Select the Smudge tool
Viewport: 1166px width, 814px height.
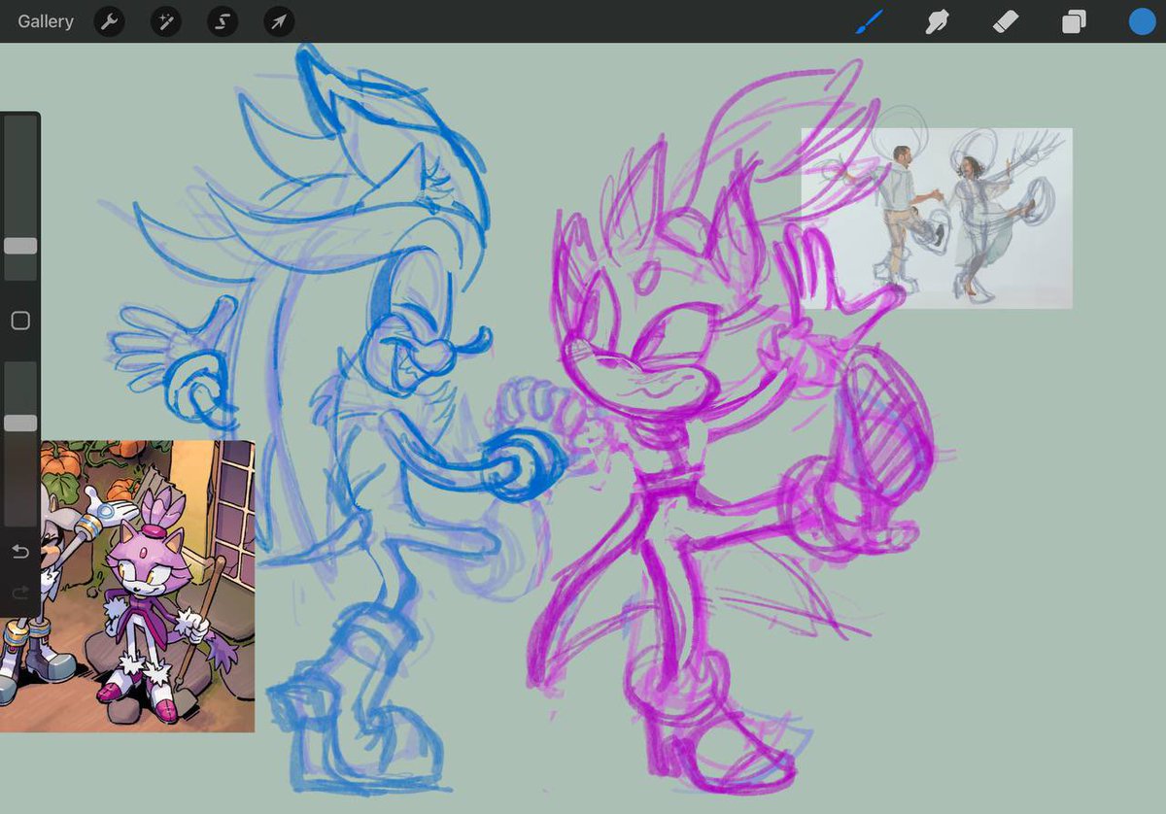(x=937, y=21)
